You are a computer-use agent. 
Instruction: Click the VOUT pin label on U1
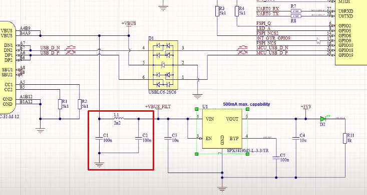(232, 119)
